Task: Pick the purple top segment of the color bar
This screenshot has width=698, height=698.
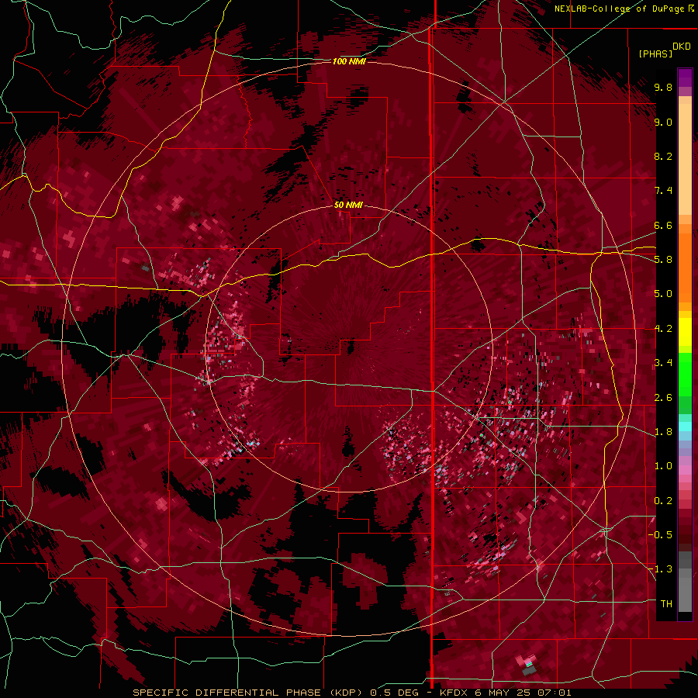Action: (x=685, y=78)
